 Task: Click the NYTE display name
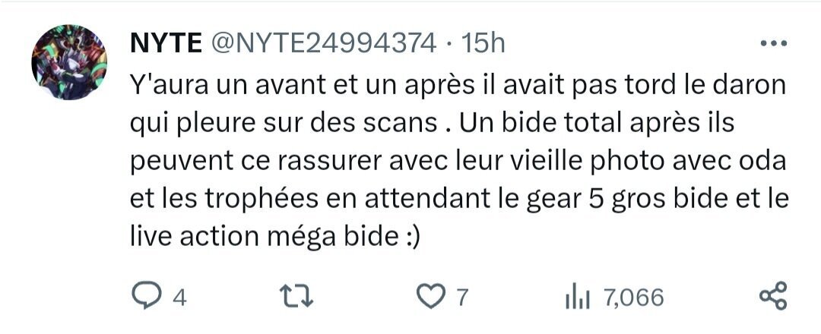[166, 44]
